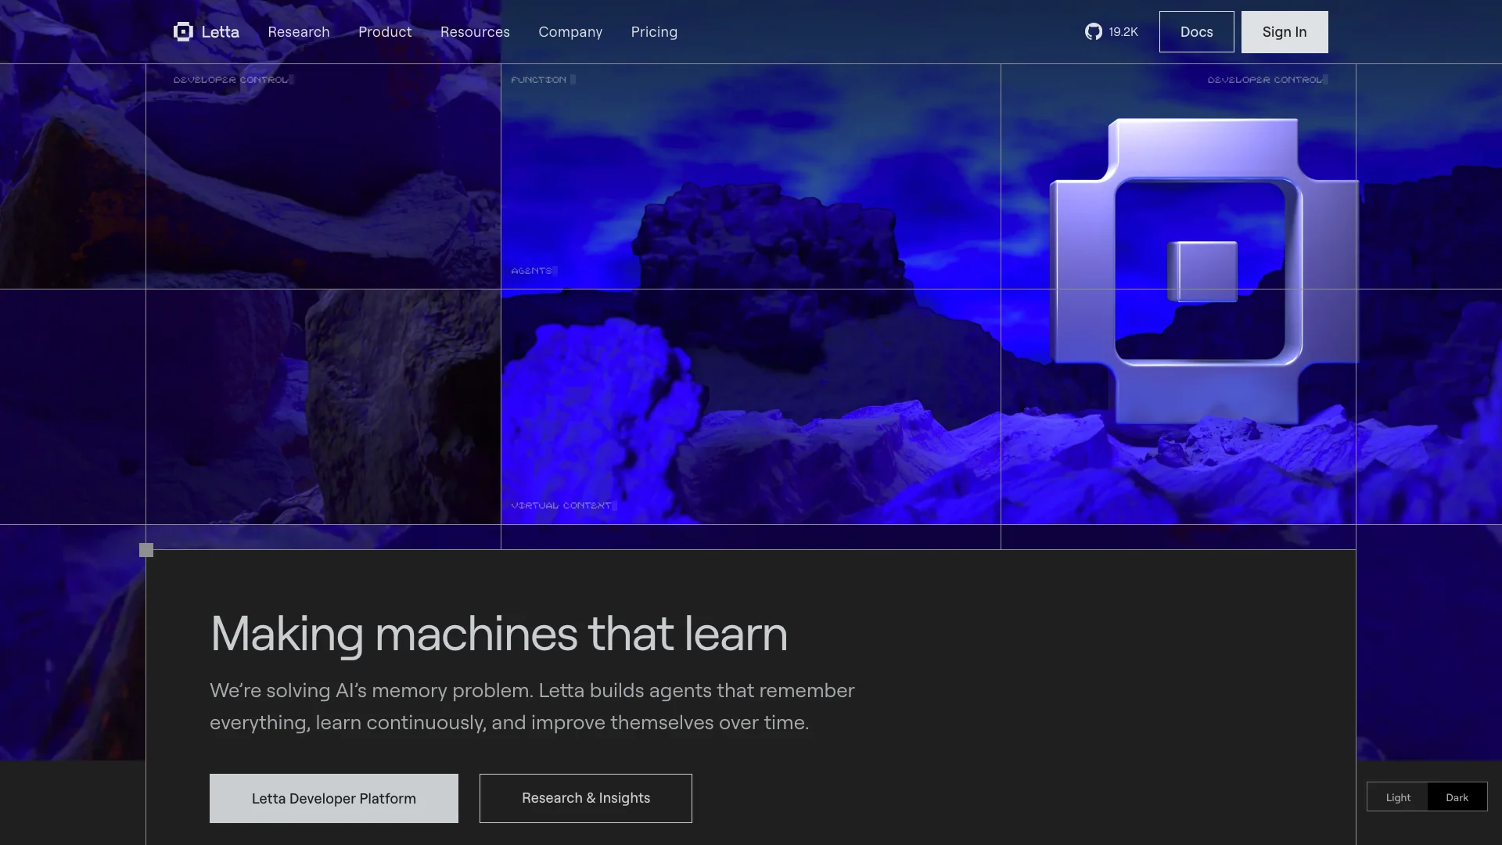Click the large 3D Letta logo graphic
The width and height of the screenshot is (1502, 845).
pyautogui.click(x=1203, y=272)
